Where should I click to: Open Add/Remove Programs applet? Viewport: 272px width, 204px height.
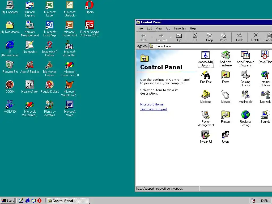click(x=245, y=59)
